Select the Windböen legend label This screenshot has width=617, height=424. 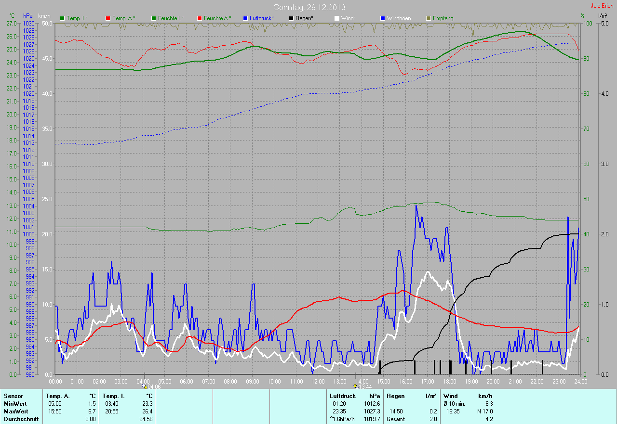[399, 18]
